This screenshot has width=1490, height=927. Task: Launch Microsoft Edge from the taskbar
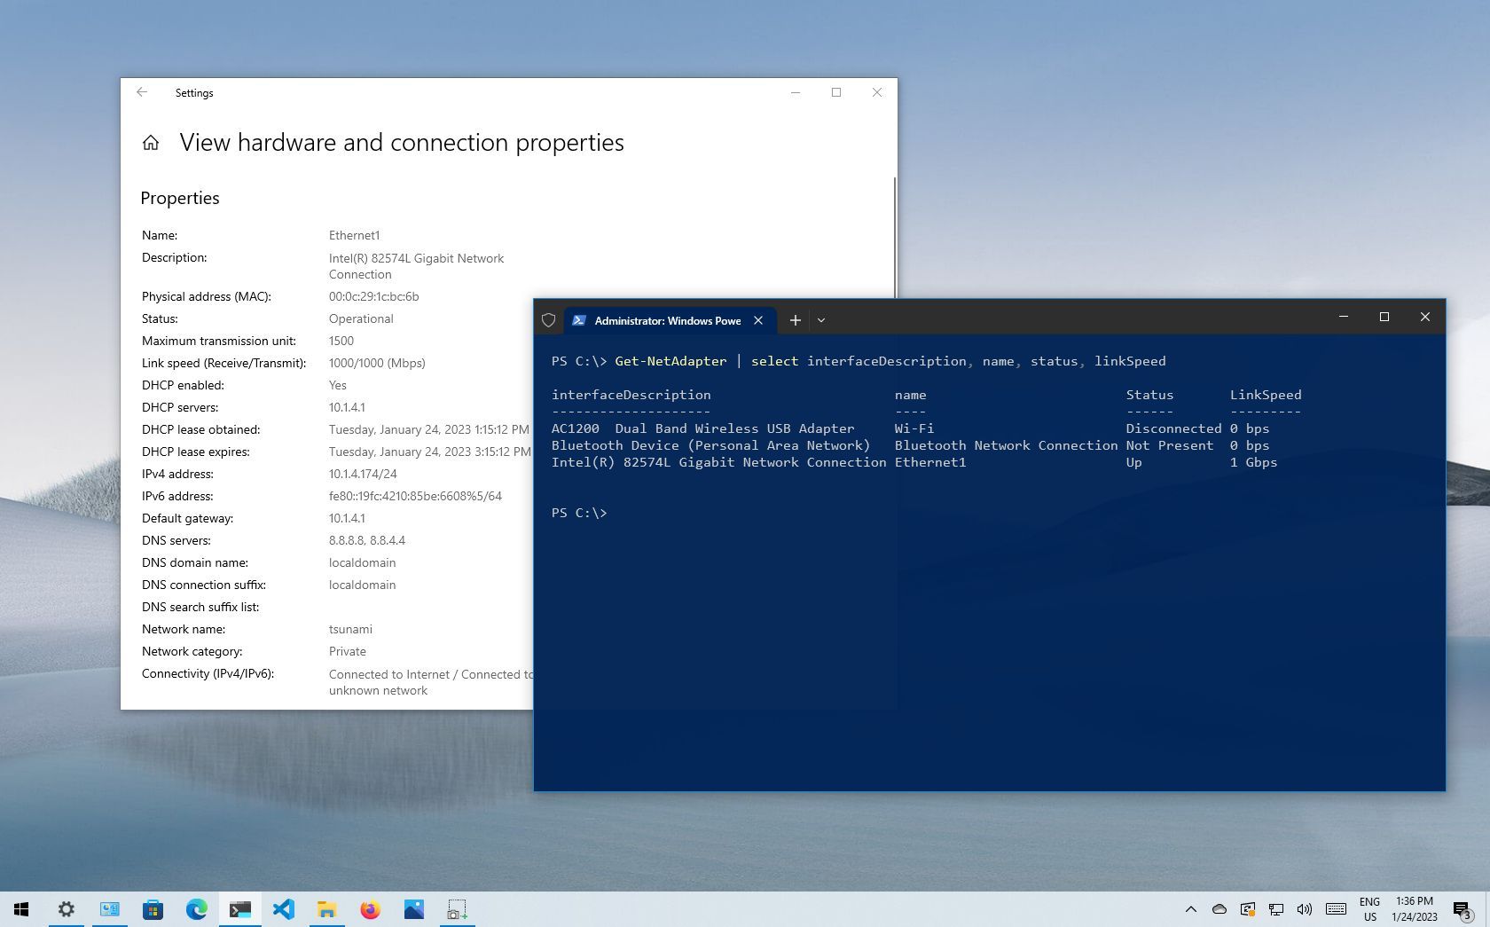[196, 909]
